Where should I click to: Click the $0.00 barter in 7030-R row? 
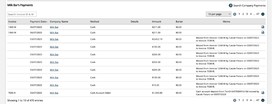[x=179, y=93]
